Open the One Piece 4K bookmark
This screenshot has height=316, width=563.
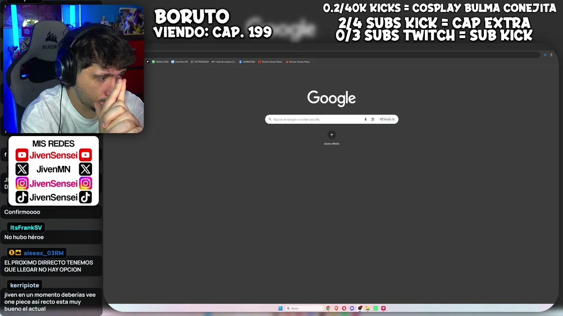[x=179, y=62]
